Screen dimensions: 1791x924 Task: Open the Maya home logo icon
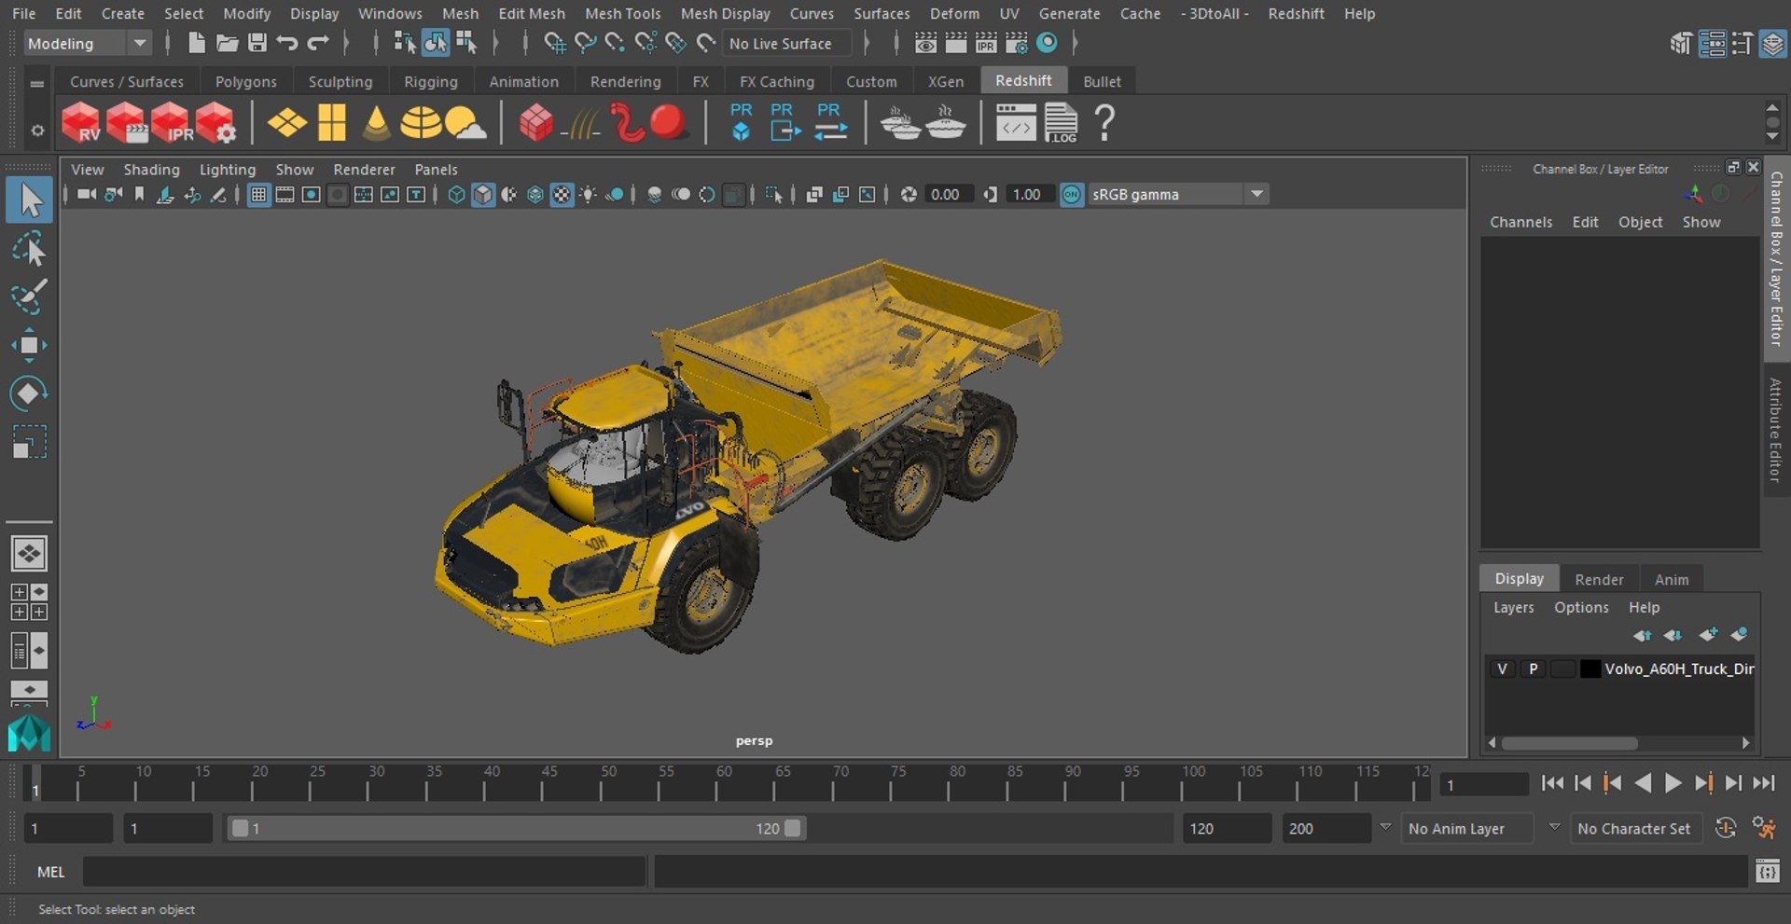click(x=29, y=733)
